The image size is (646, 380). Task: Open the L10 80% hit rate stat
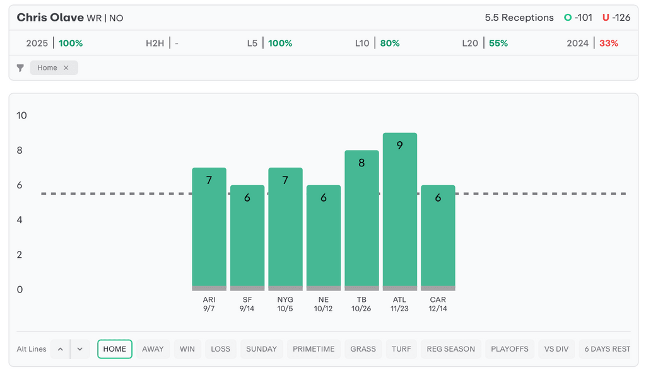click(378, 43)
